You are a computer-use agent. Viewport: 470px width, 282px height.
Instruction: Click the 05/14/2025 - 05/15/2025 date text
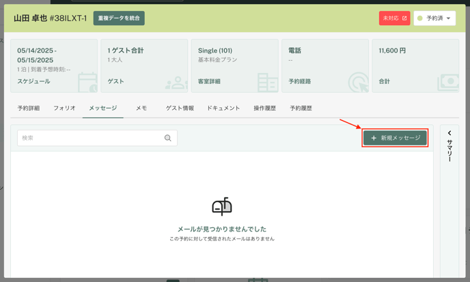37,55
